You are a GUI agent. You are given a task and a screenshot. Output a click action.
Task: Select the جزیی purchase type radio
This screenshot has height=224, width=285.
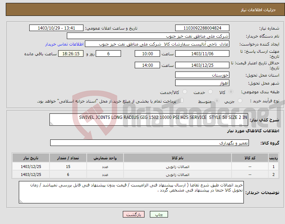point(240,101)
